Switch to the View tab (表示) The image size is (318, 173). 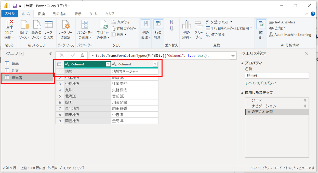78,14
